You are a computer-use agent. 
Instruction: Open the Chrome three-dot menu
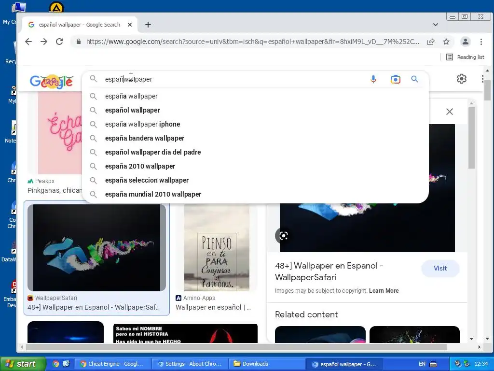click(x=481, y=42)
